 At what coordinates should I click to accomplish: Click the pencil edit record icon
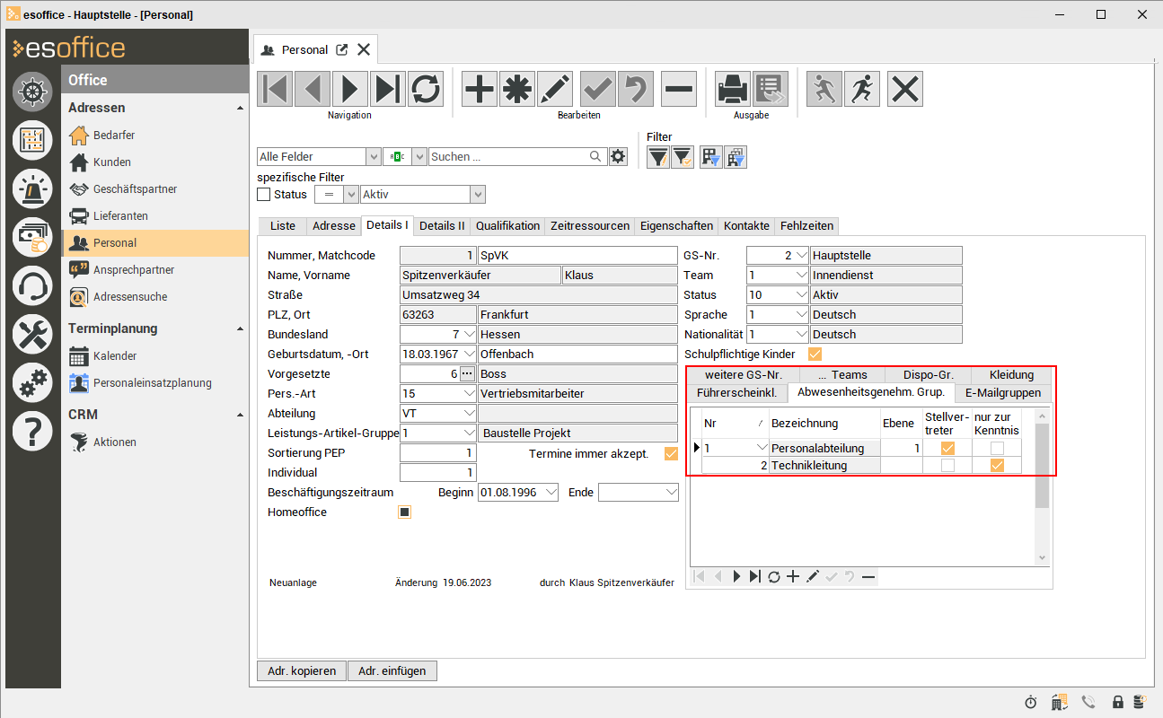pos(555,89)
